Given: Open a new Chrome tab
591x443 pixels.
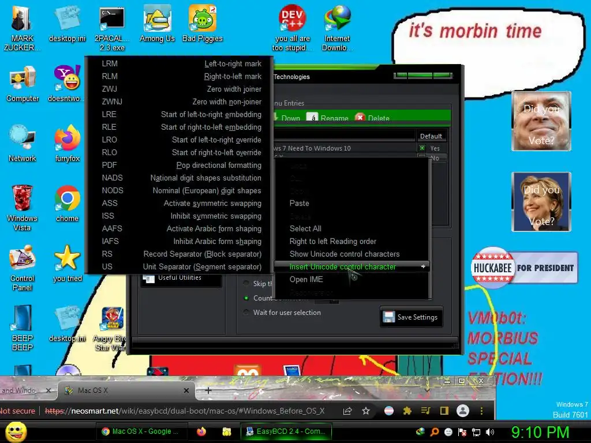Looking at the screenshot, I should pyautogui.click(x=208, y=391).
